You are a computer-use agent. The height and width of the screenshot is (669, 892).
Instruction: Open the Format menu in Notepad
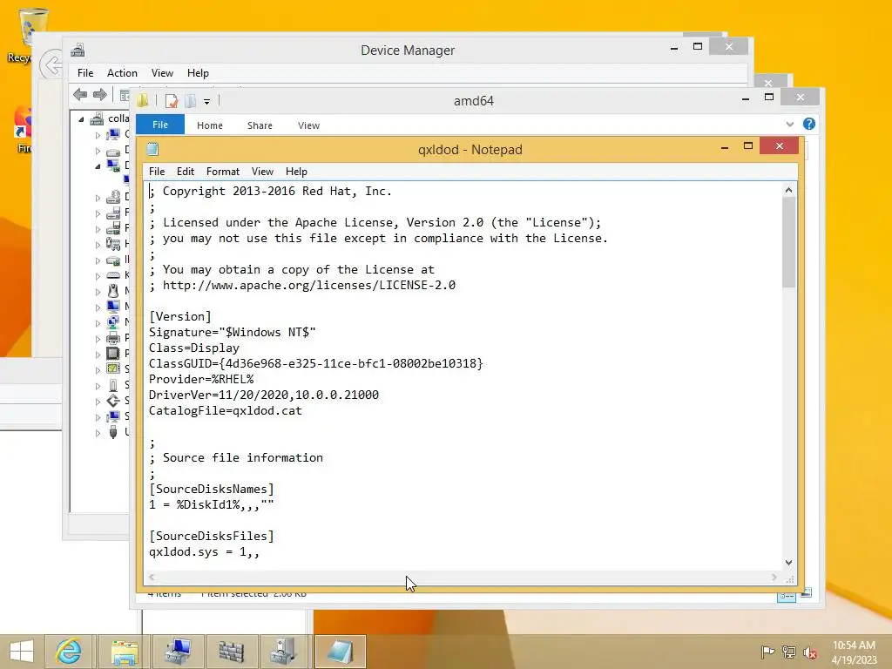[222, 172]
